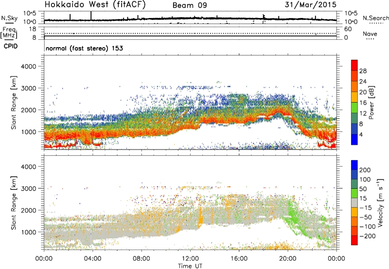The image size is (389, 269).
Task: Click the '60' label on the frequency panel's right axis
Action: 348,29
